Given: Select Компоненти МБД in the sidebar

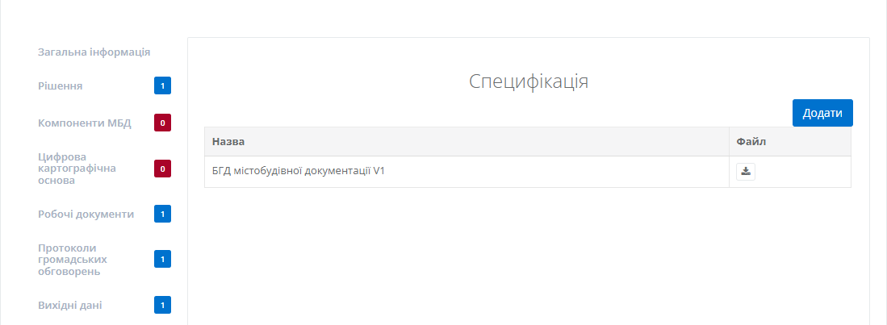Looking at the screenshot, I should click(85, 123).
